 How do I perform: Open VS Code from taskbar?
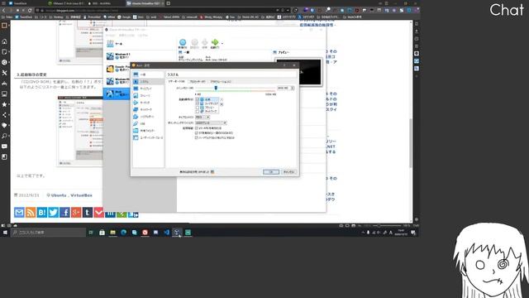click(166, 233)
